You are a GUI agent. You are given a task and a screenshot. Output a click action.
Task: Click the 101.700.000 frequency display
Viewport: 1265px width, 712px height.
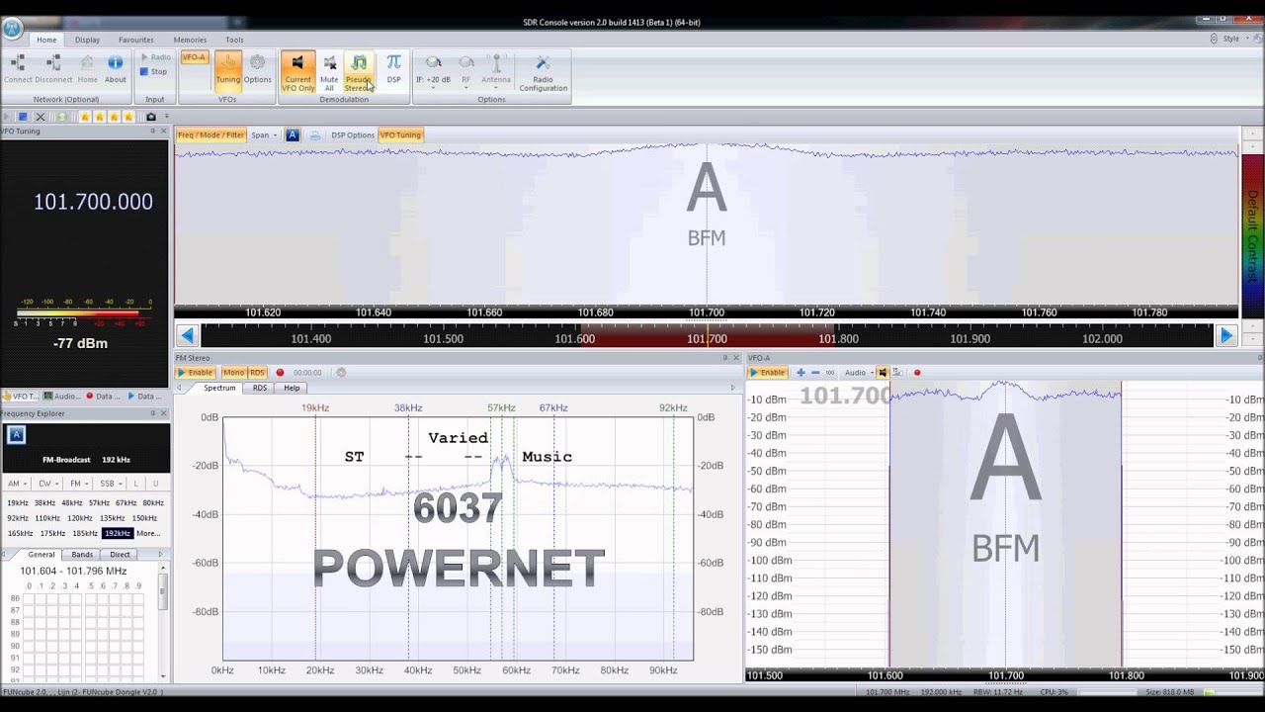(x=93, y=202)
